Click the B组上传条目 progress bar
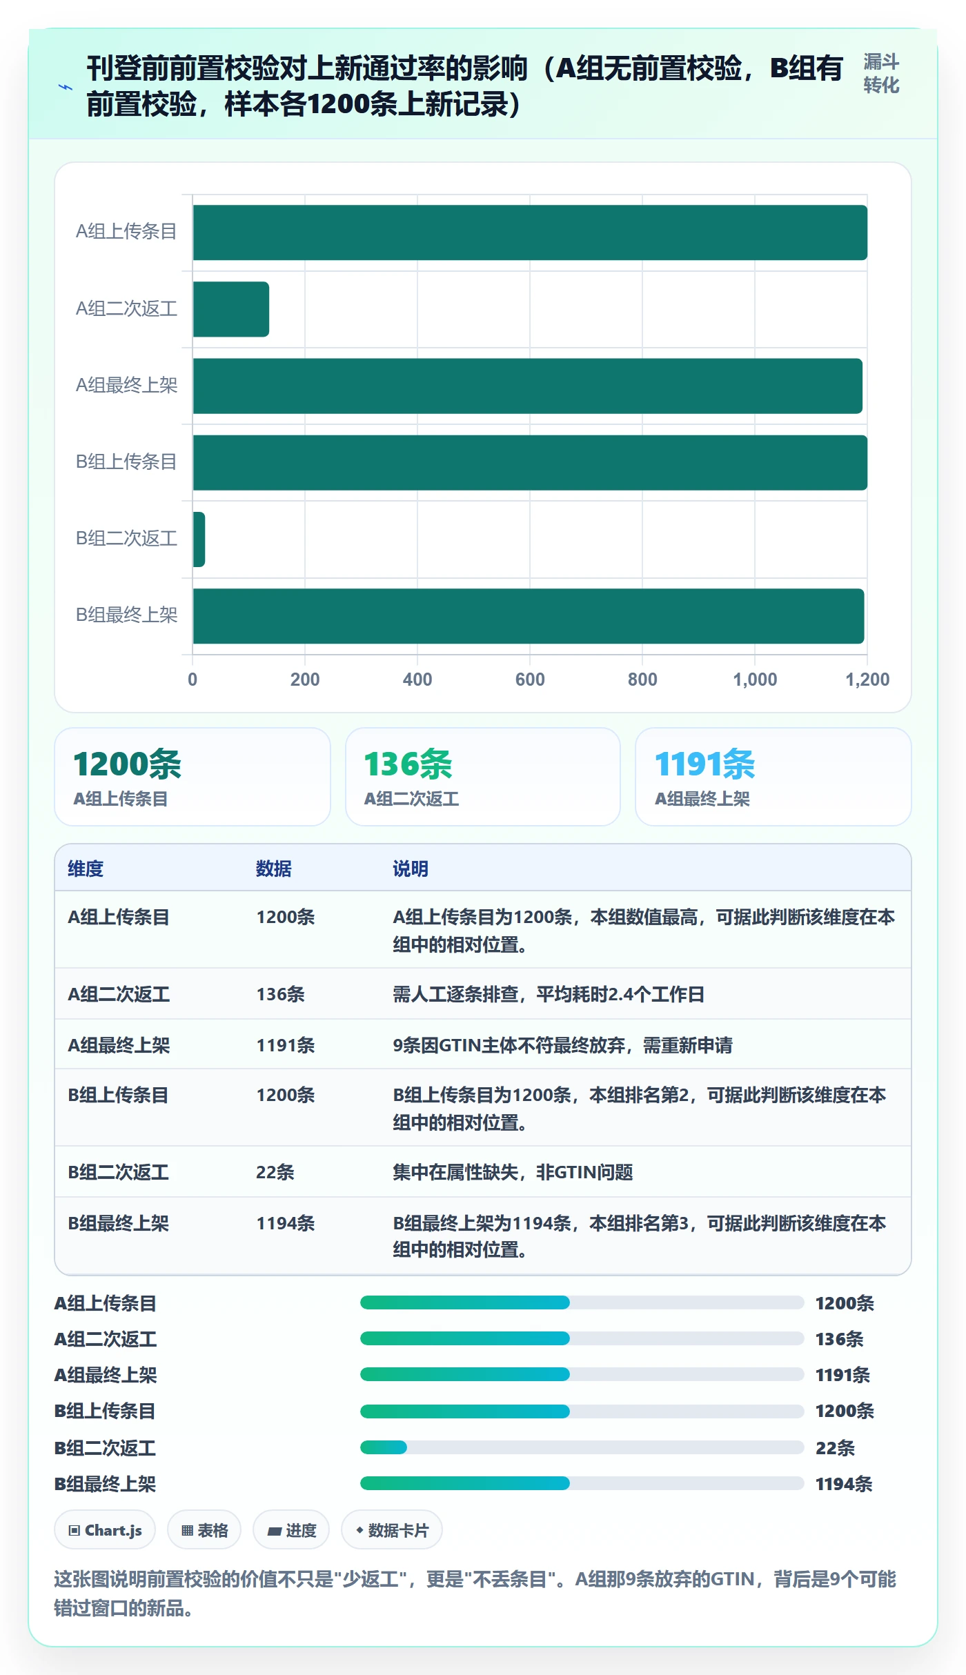Screen dimensions: 966x1675 click(582, 1411)
